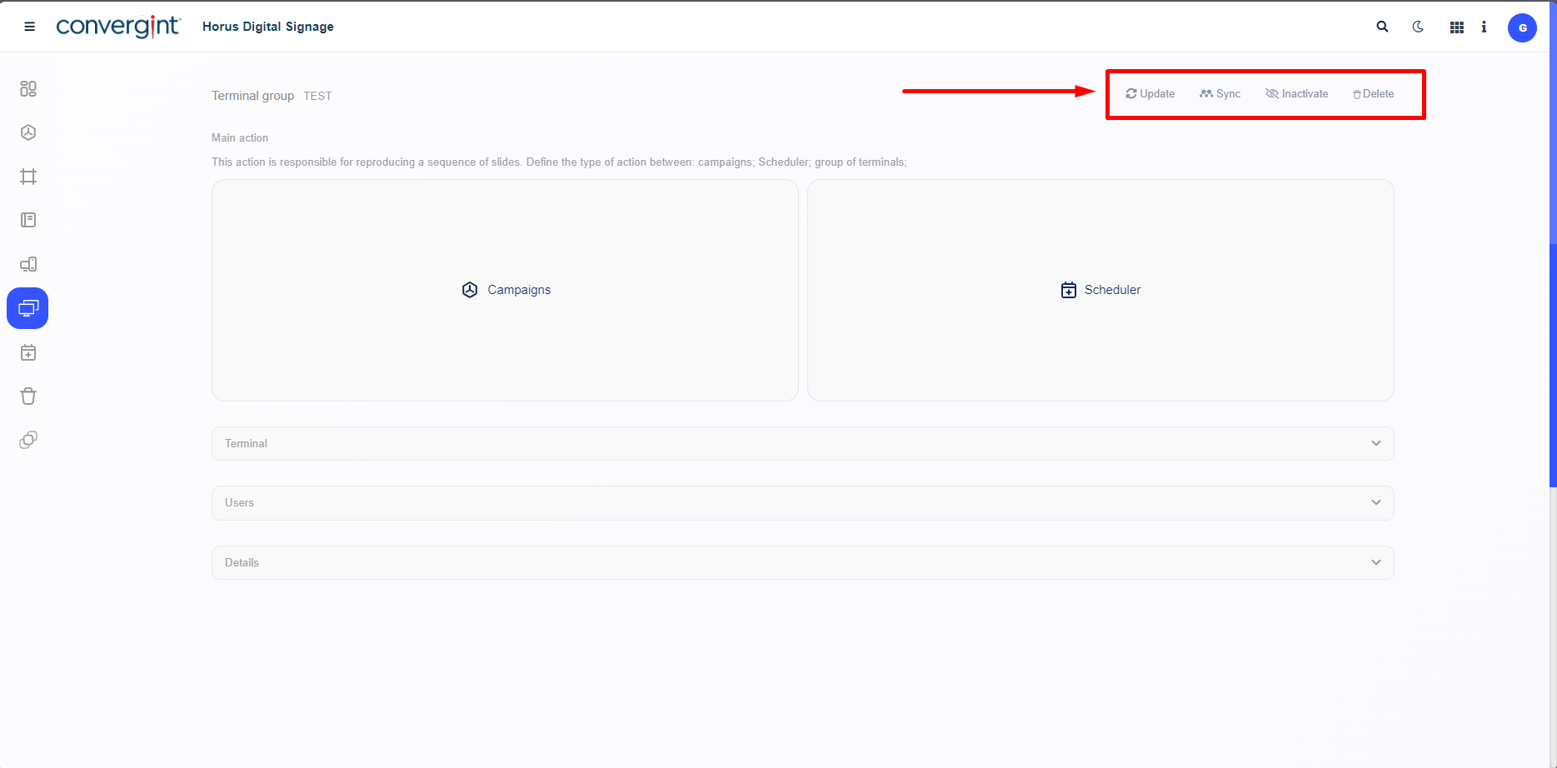
Task: Inactivate the terminal group
Action: (x=1297, y=94)
